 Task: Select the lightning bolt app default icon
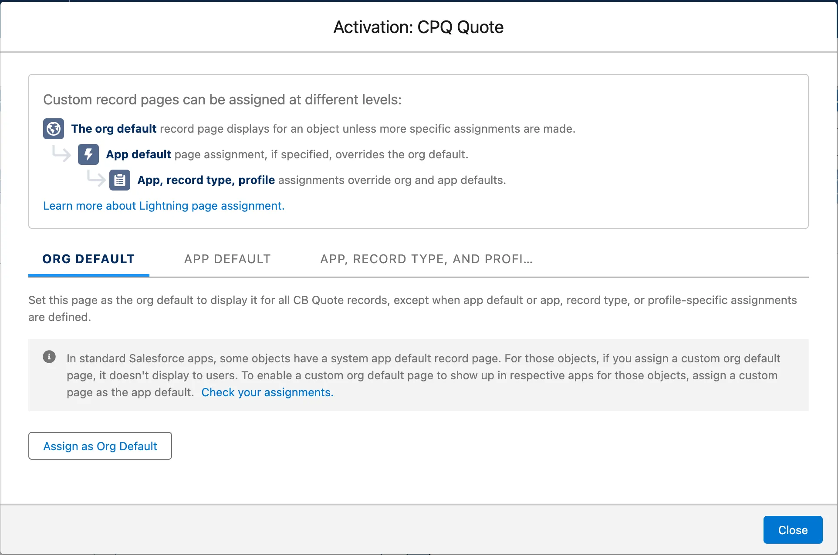tap(88, 154)
